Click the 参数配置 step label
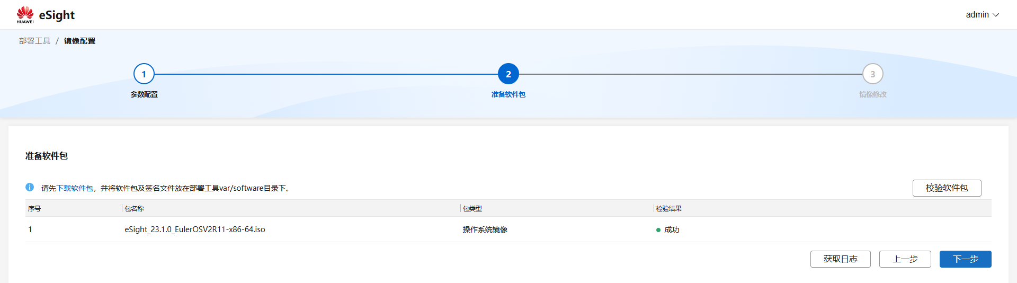Image resolution: width=1017 pixels, height=283 pixels. click(144, 94)
